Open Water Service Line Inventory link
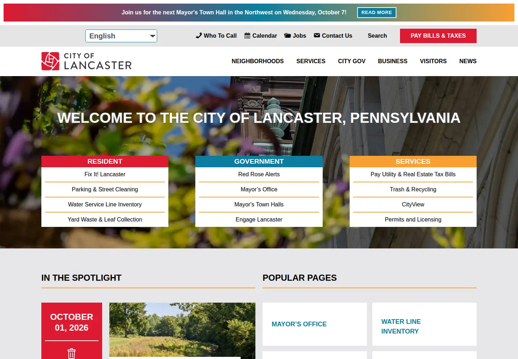Viewport: 518px width, 359px height. click(105, 204)
